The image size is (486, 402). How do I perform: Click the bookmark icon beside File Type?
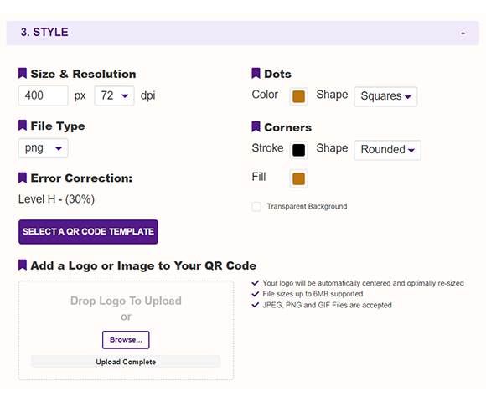click(x=23, y=126)
